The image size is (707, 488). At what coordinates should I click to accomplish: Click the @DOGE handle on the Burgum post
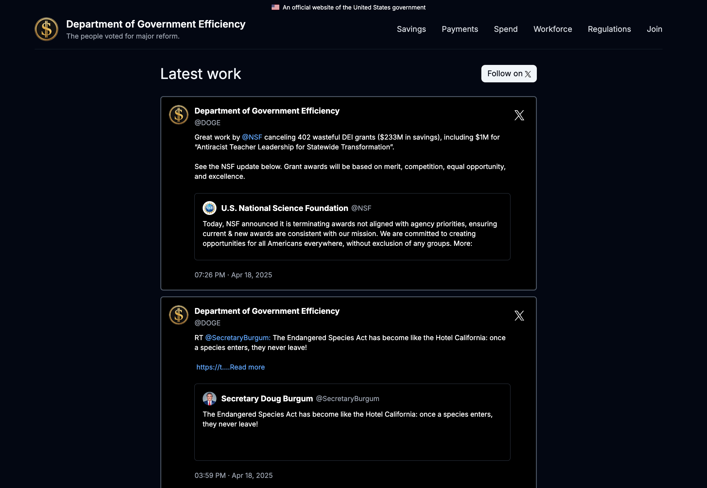(x=208, y=323)
